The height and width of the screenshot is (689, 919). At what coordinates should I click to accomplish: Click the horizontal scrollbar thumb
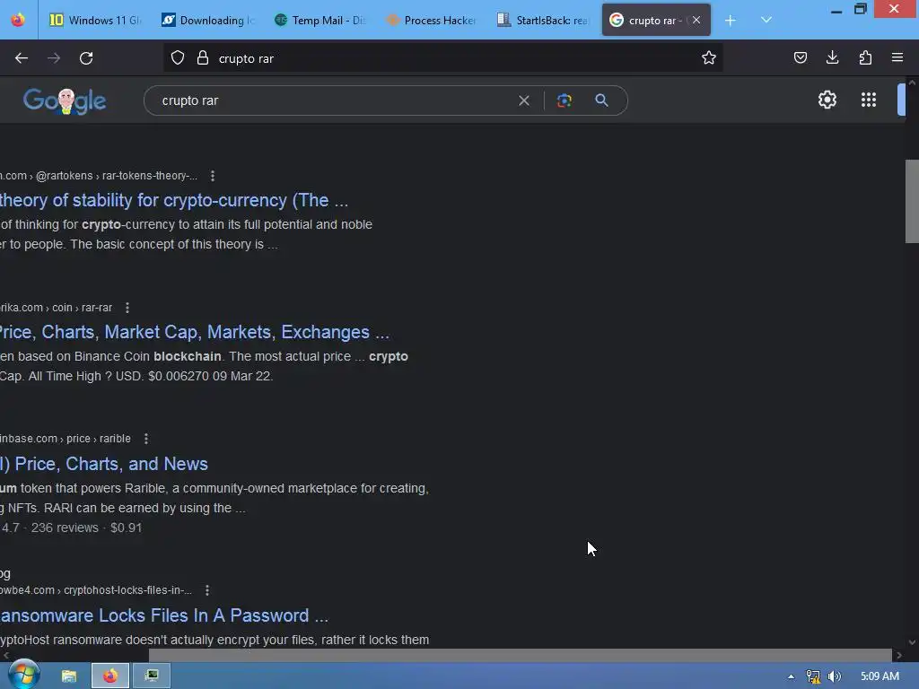click(x=520, y=655)
